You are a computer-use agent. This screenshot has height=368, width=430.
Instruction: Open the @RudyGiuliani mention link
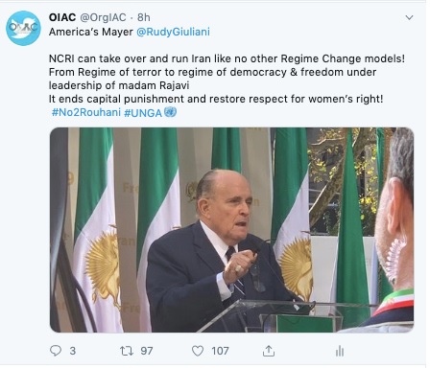coord(173,32)
